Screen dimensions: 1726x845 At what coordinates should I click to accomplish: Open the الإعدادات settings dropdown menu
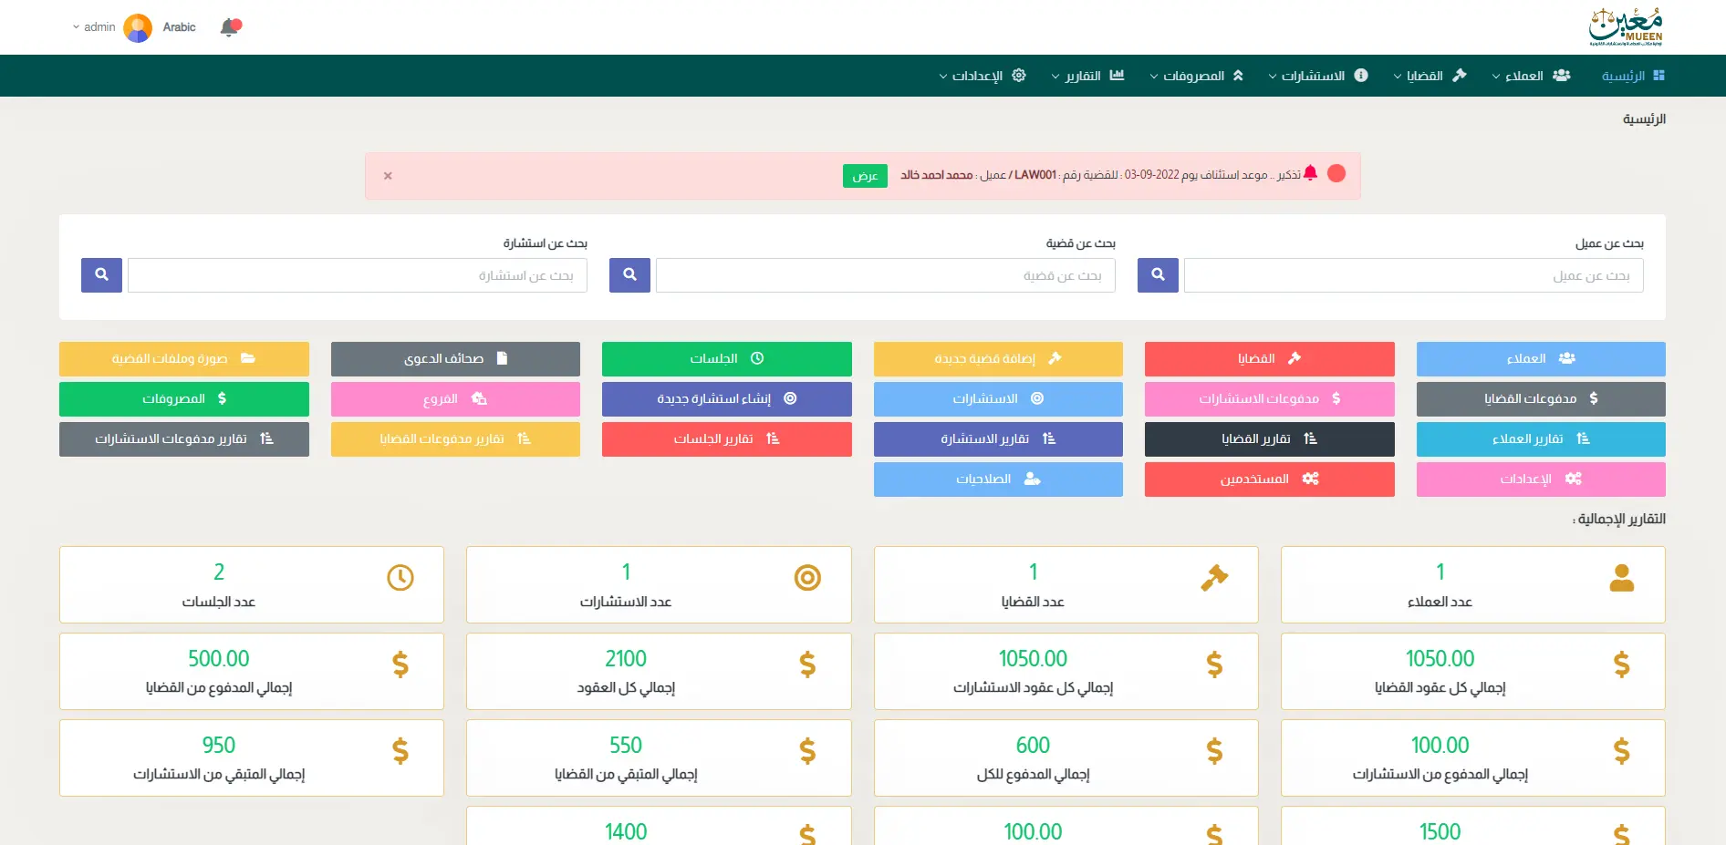click(982, 76)
